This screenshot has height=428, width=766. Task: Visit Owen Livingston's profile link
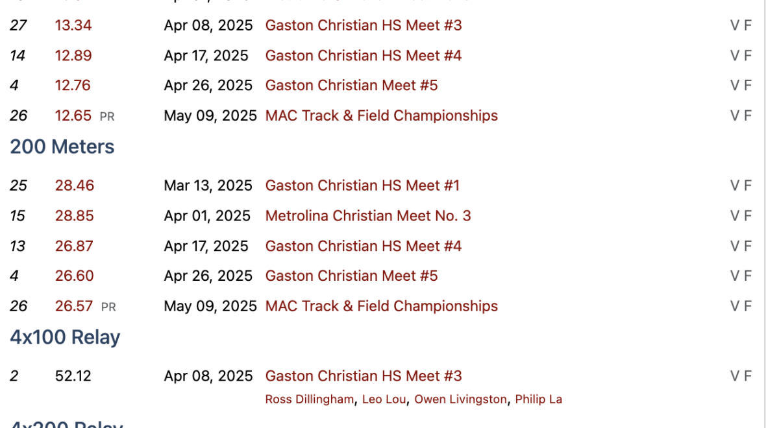(460, 399)
